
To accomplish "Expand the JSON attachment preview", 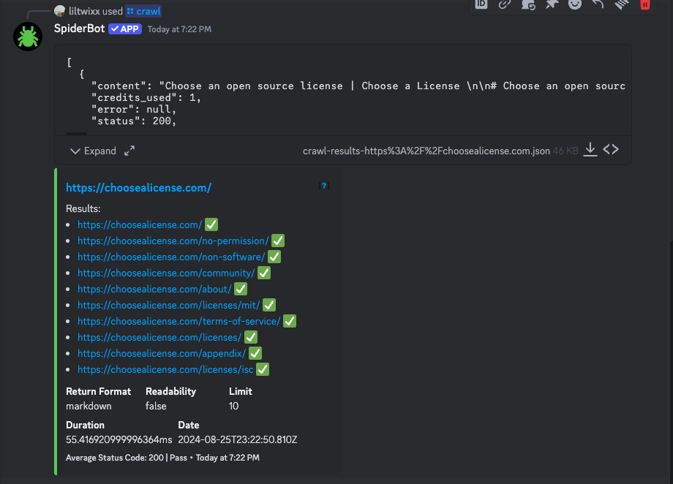I will coord(94,151).
